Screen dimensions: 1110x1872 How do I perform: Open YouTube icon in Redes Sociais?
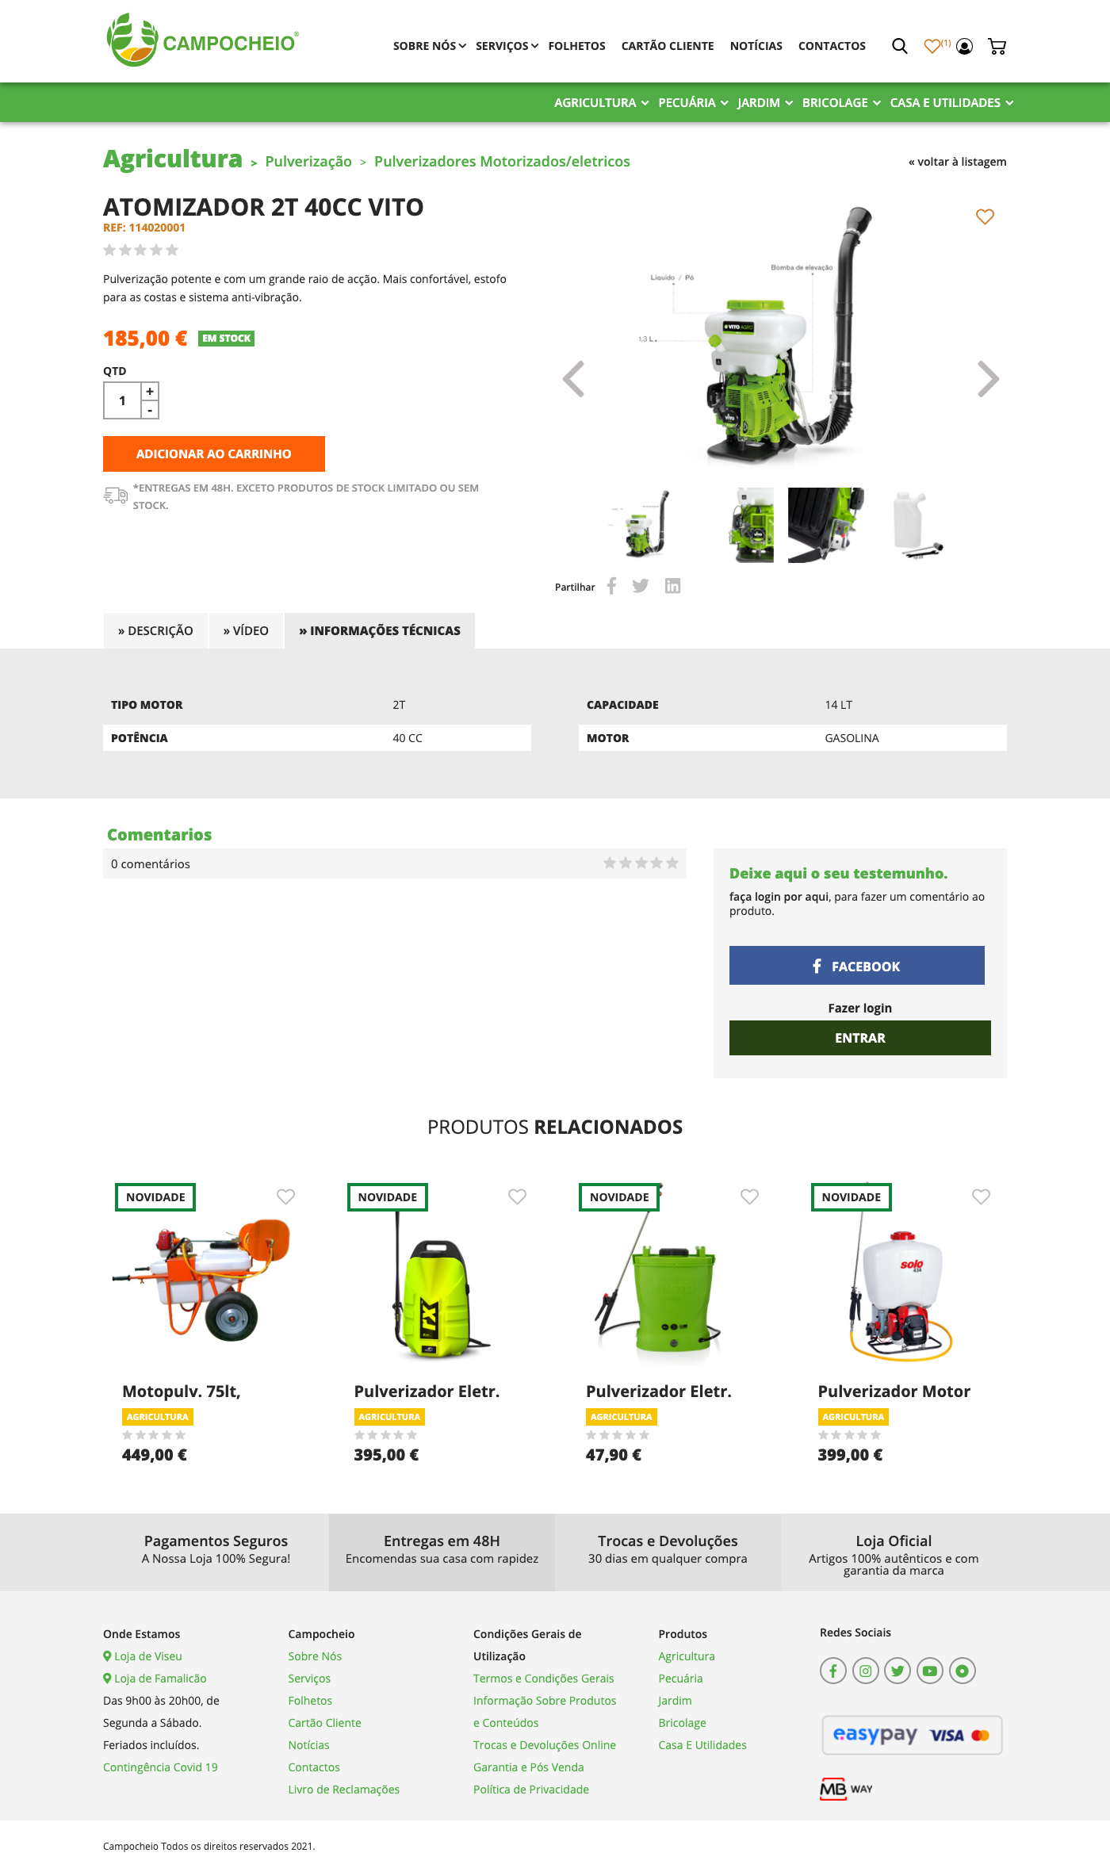point(930,1671)
